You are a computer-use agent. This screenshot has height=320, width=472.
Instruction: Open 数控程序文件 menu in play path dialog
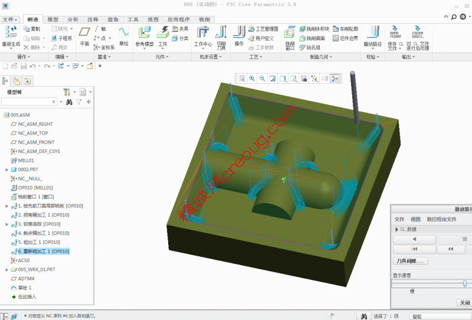click(441, 220)
